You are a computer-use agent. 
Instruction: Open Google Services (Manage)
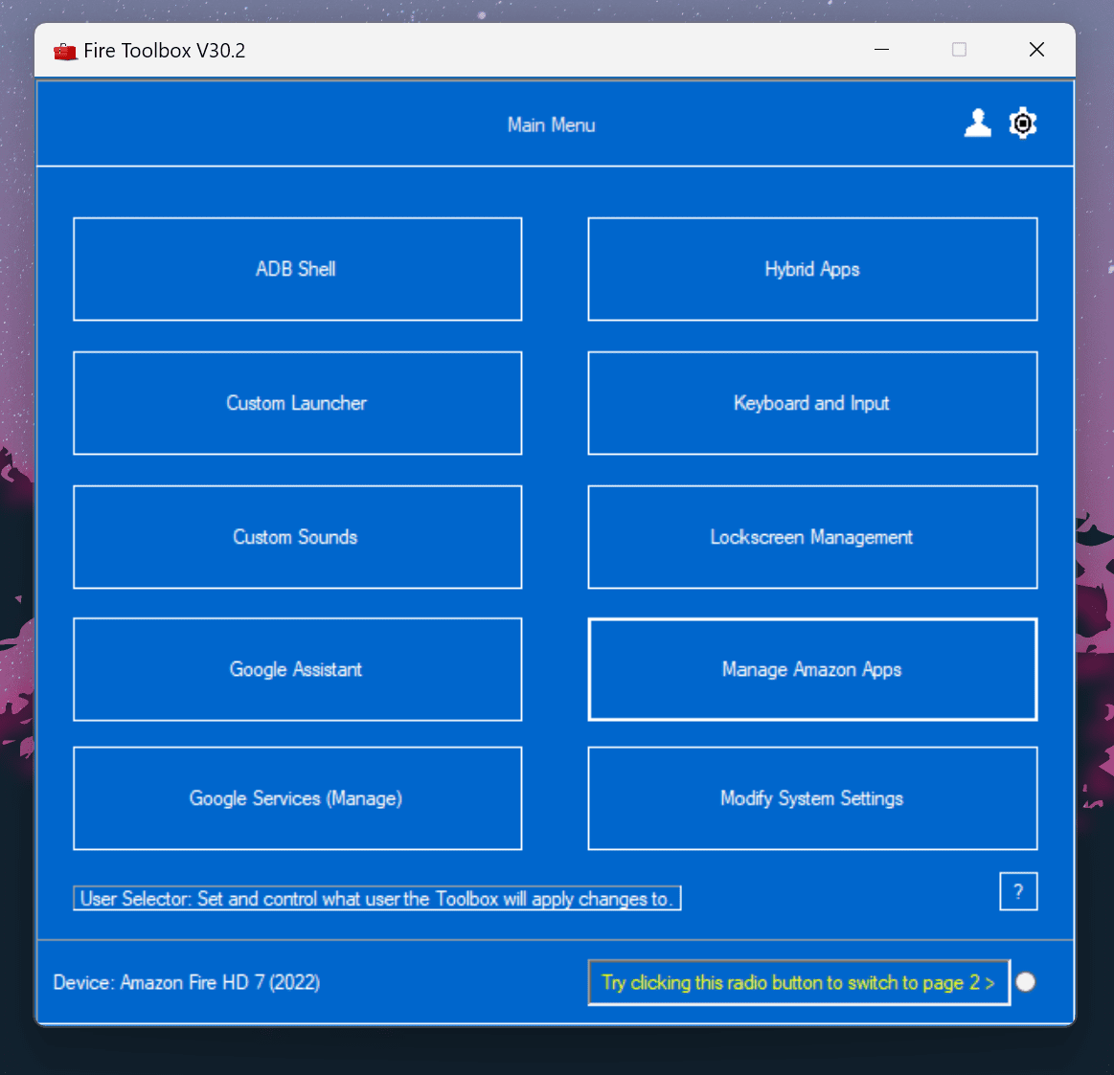point(297,798)
